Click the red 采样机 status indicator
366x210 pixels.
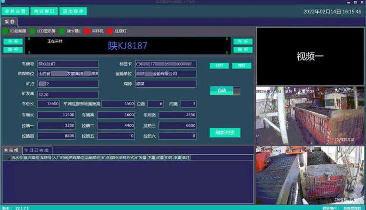87,31
